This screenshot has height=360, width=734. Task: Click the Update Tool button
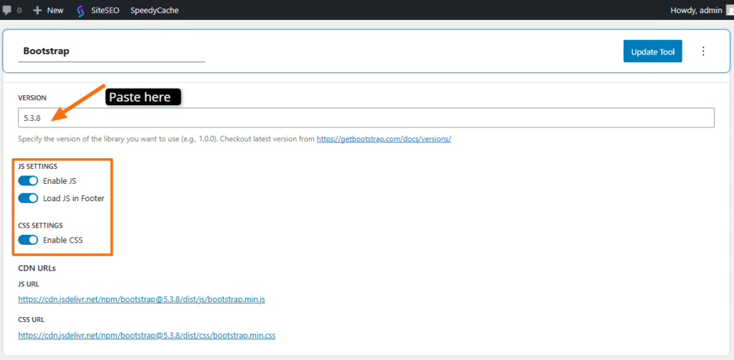click(652, 51)
